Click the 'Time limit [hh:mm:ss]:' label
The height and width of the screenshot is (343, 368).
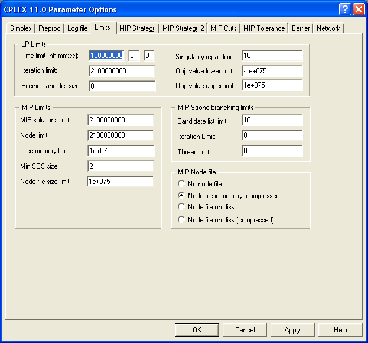pos(49,56)
